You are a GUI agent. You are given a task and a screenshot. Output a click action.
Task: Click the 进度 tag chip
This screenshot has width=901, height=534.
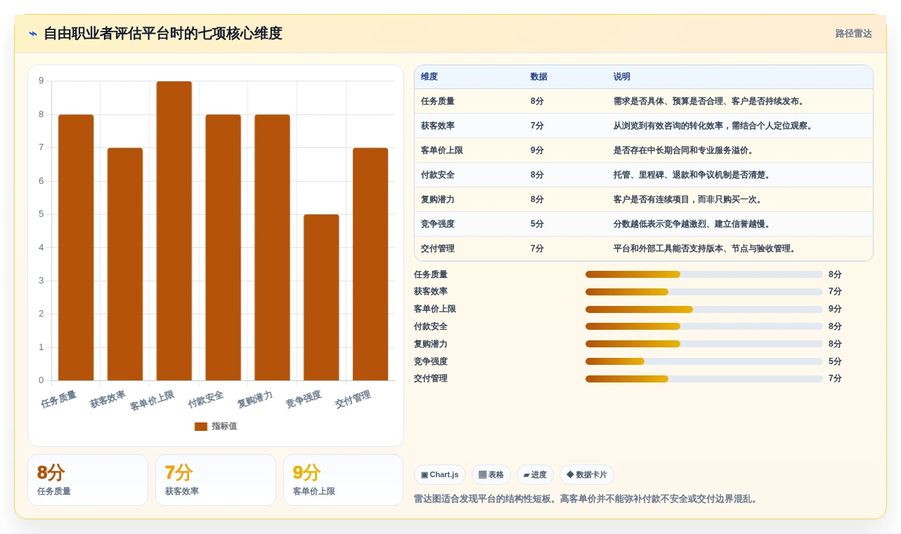pos(535,475)
